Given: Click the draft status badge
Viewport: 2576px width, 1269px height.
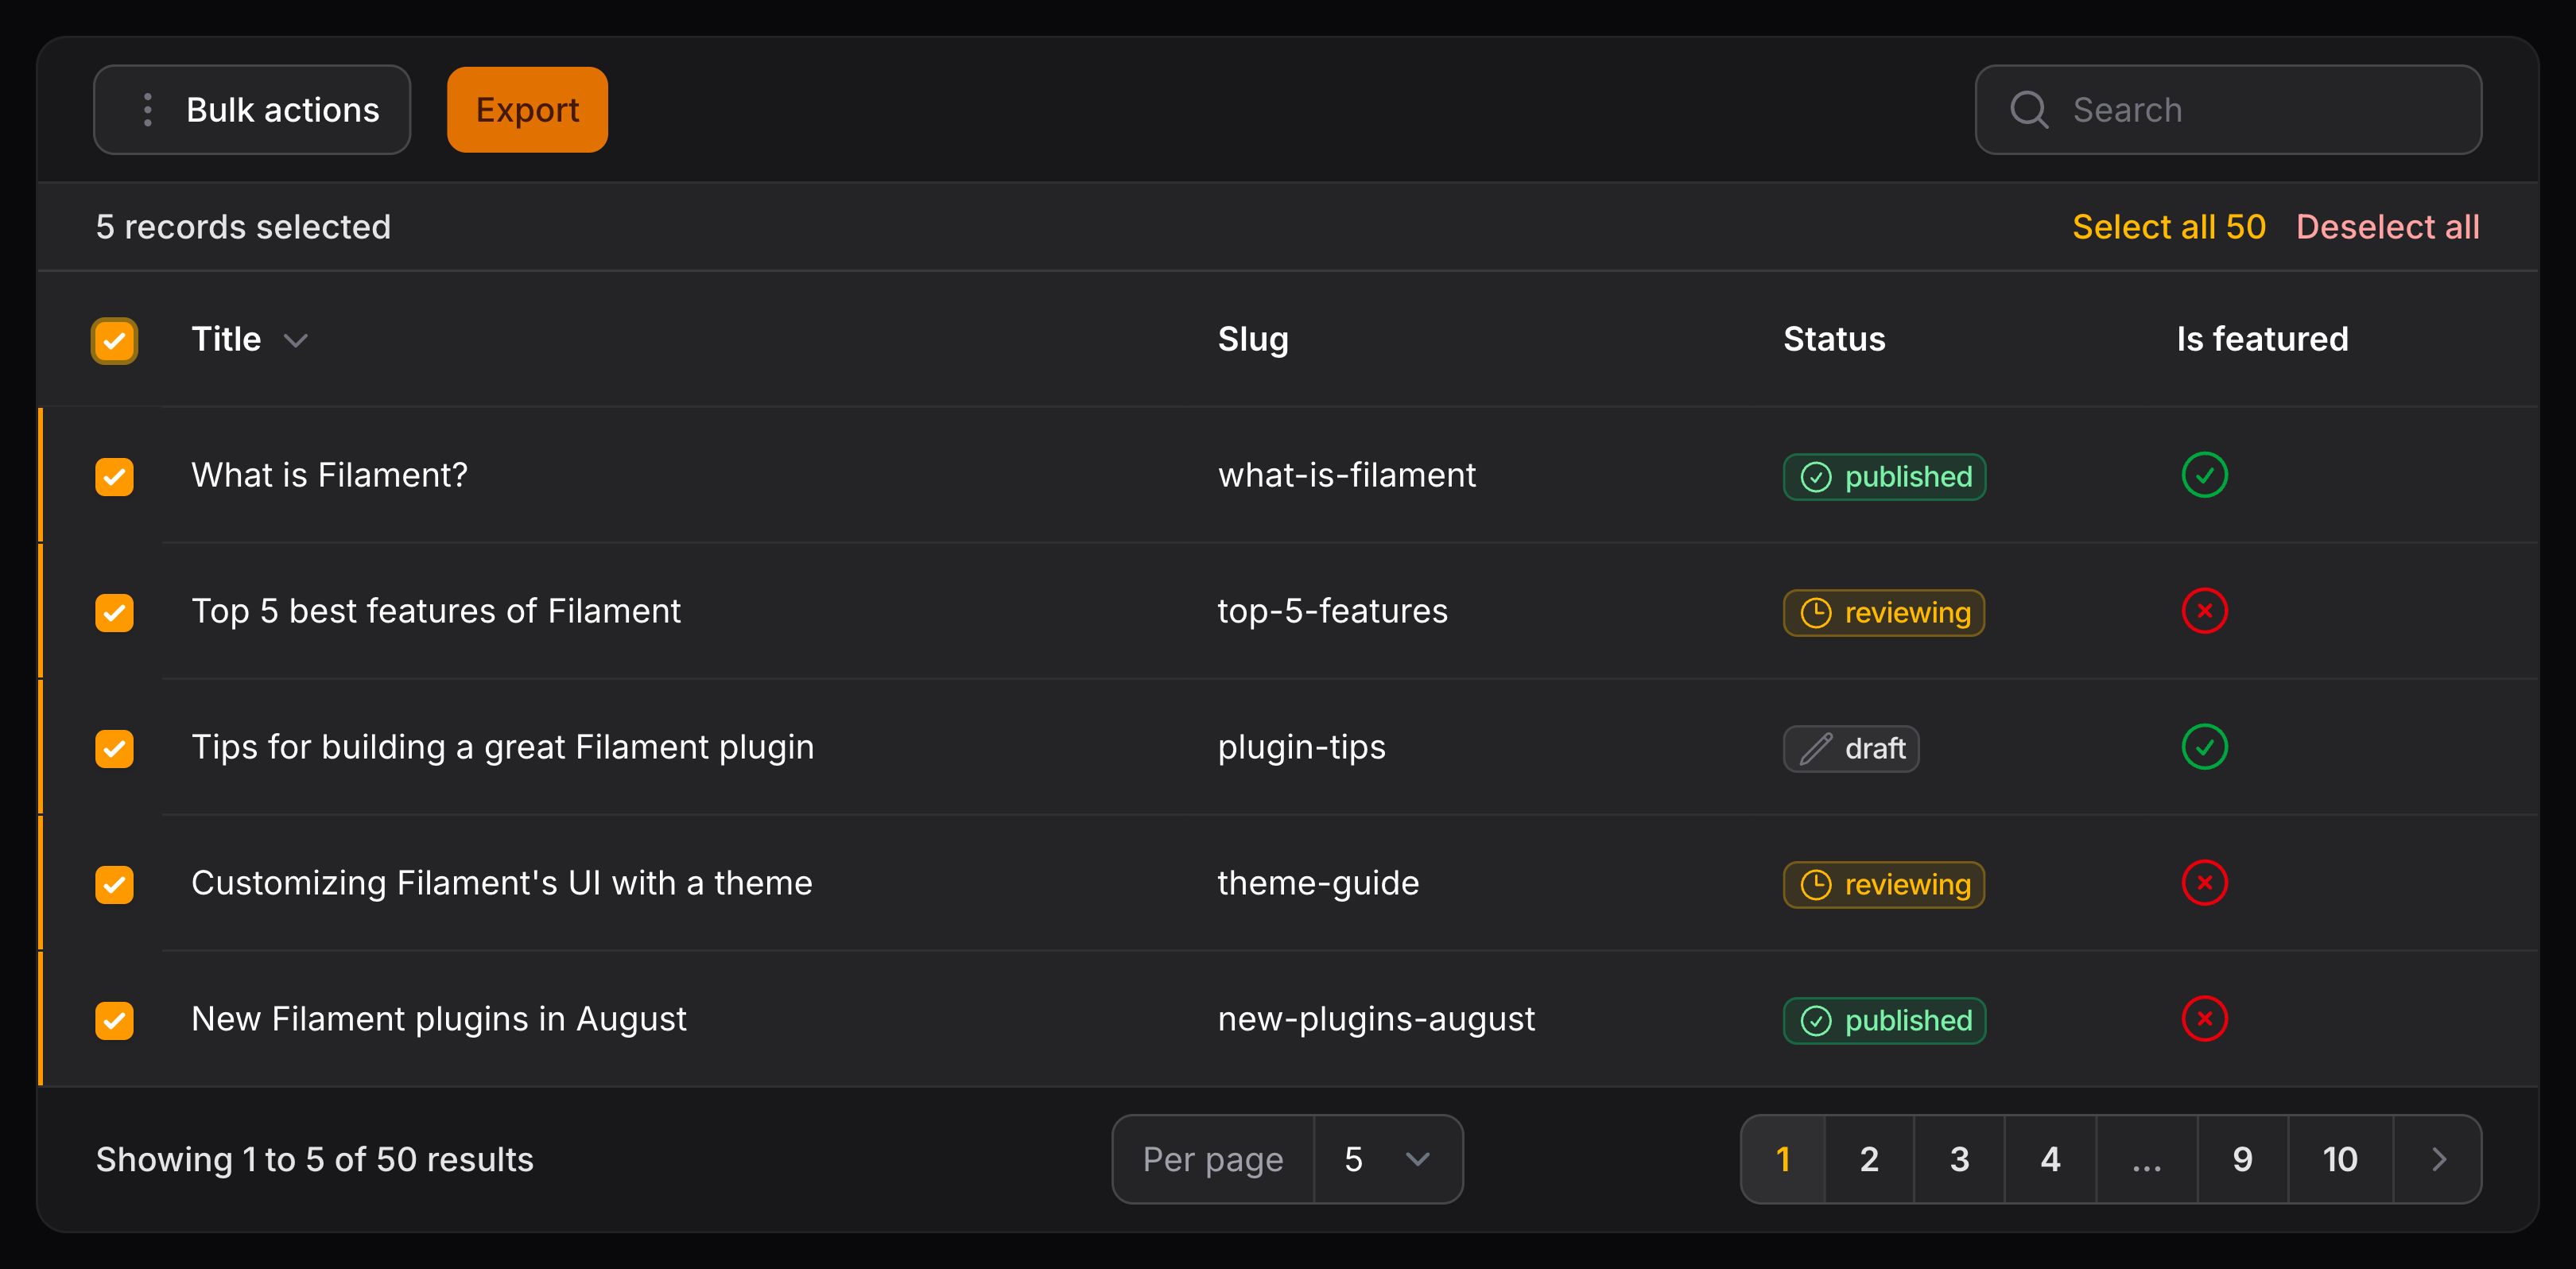Looking at the screenshot, I should coord(1851,749).
